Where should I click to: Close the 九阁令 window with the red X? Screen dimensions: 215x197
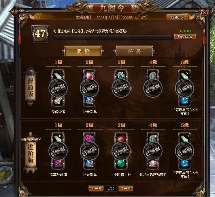click(204, 13)
